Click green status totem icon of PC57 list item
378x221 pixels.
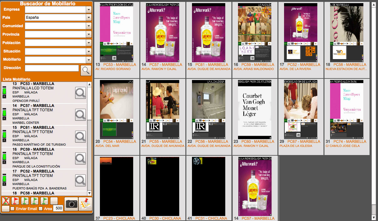(x=4, y=113)
